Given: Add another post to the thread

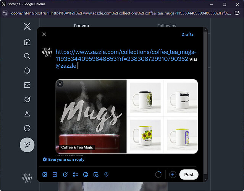Looking at the screenshot, I should (173, 175).
